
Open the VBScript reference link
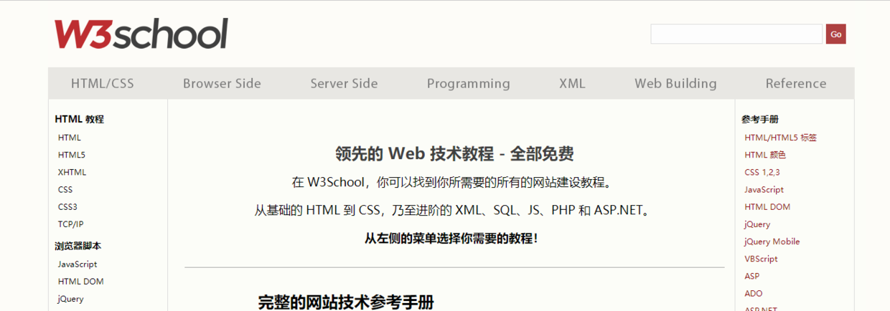(x=762, y=259)
